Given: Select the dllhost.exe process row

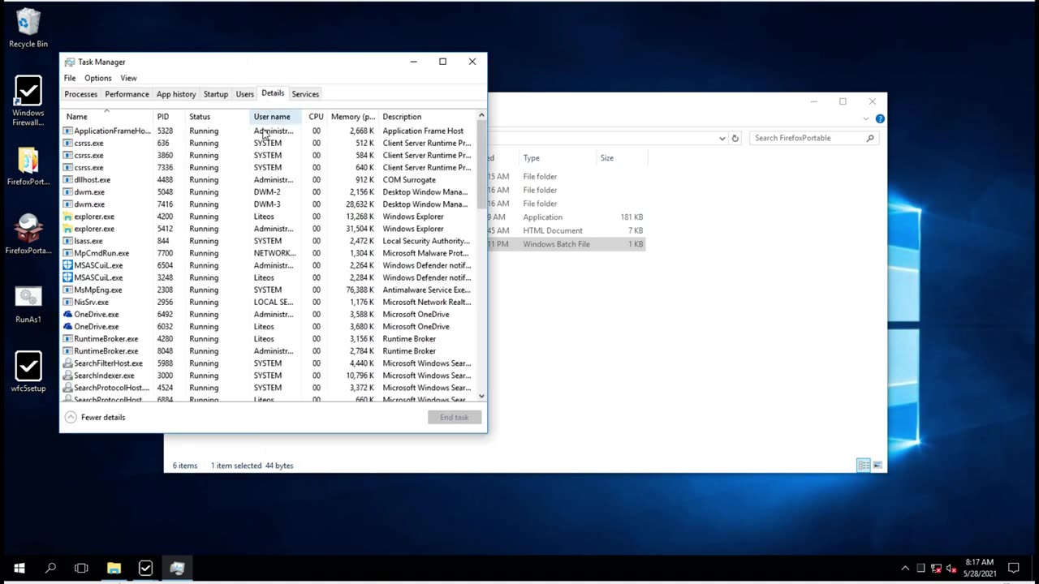Looking at the screenshot, I should point(269,180).
